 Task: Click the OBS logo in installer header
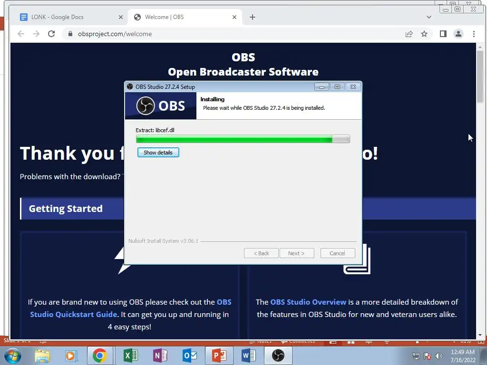(161, 106)
